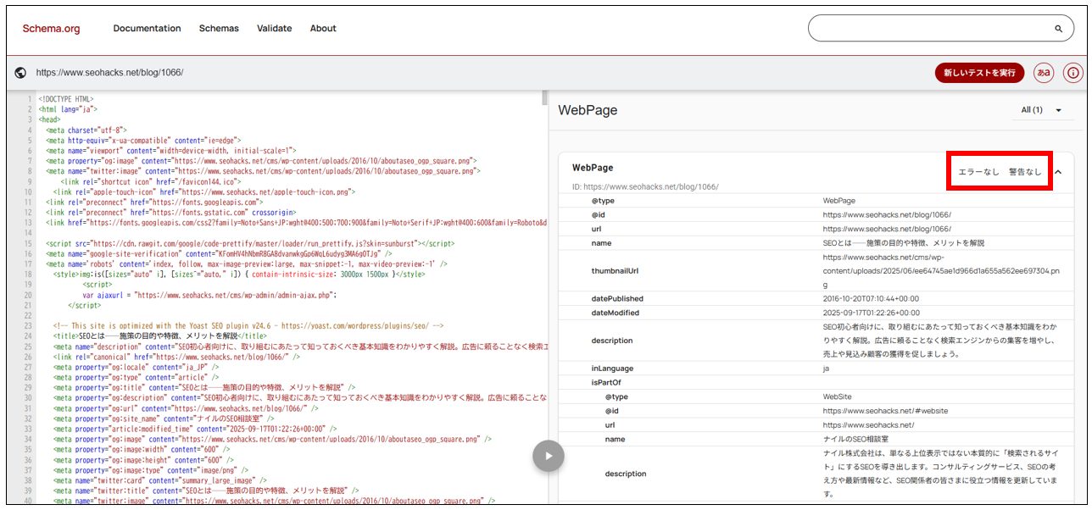
Task: Open the Documentation menu
Action: (147, 28)
